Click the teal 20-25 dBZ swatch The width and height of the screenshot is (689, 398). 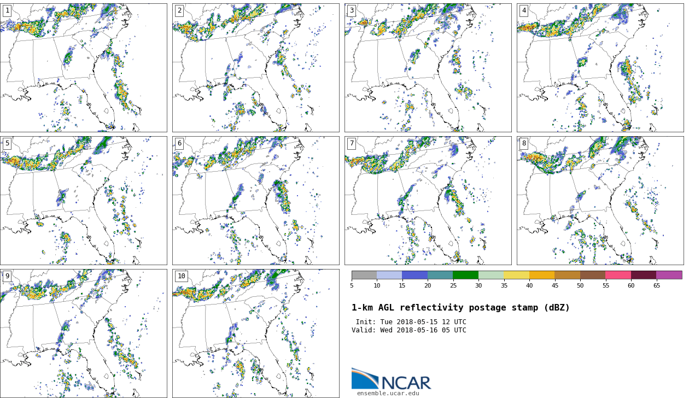(440, 275)
